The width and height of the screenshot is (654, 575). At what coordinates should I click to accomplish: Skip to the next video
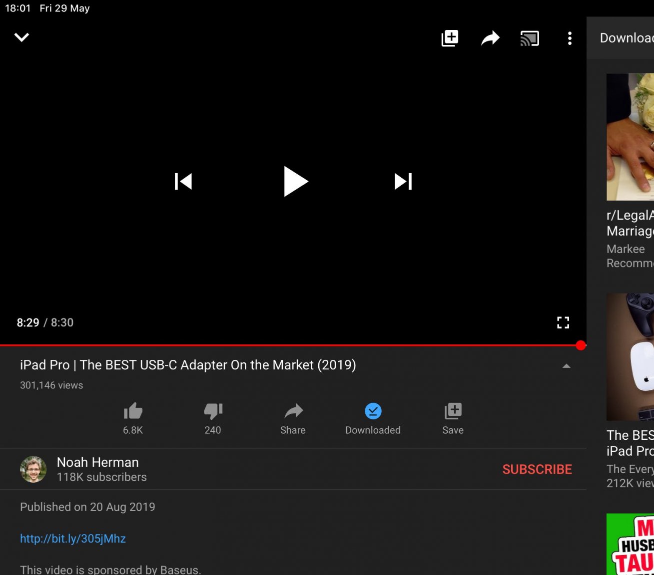tap(403, 181)
